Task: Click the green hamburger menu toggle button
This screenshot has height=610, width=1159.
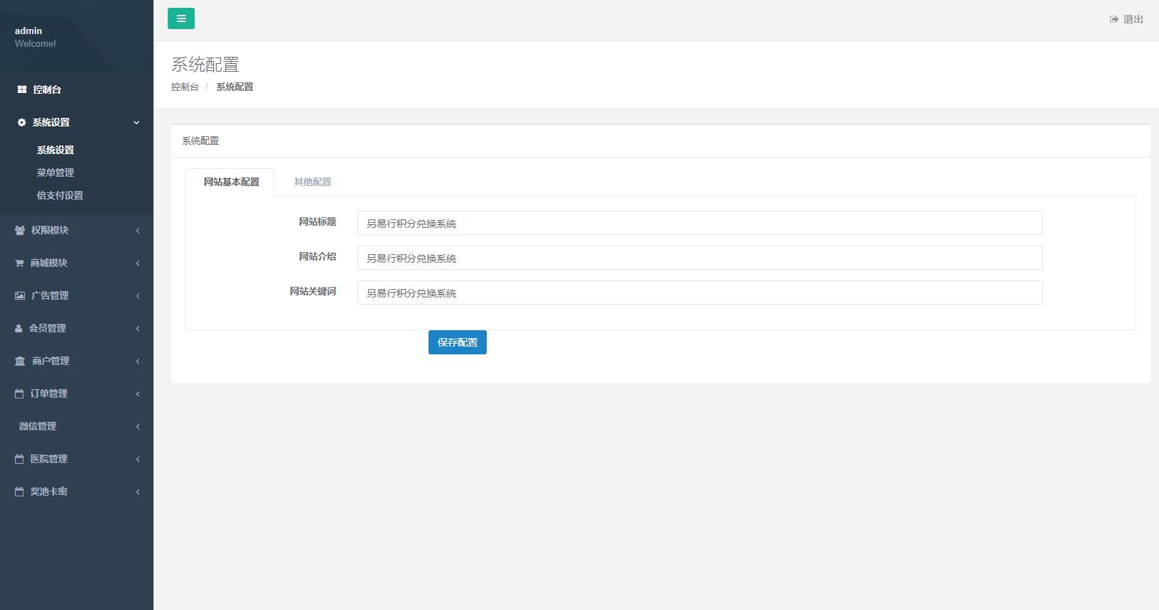Action: pyautogui.click(x=180, y=18)
